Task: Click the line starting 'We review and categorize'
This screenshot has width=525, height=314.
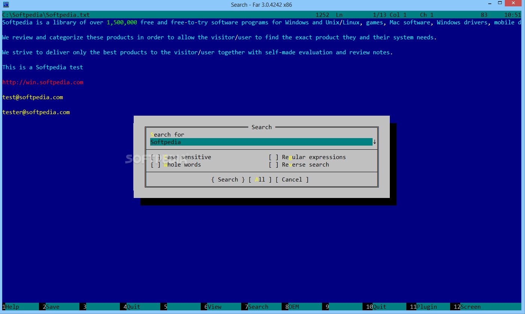Action: point(219,37)
